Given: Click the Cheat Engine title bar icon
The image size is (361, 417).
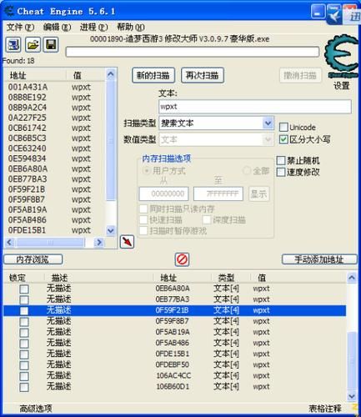Looking at the screenshot, I should tap(9, 11).
